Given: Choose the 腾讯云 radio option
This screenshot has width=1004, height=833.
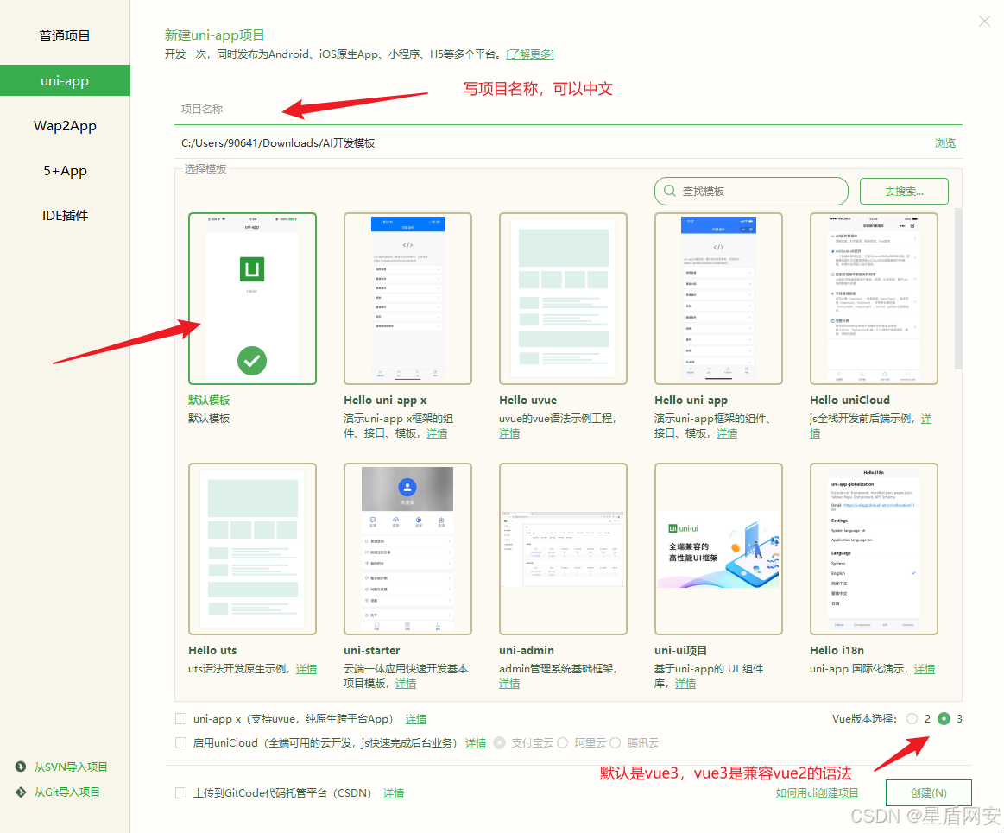Looking at the screenshot, I should 616,742.
